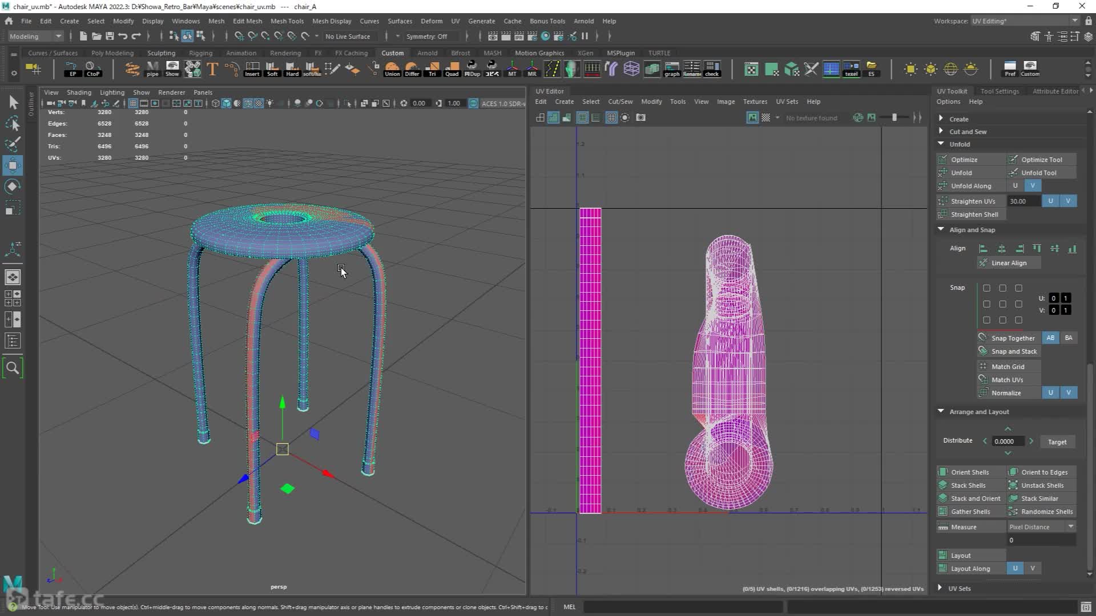Collapse the Unfold section

[941, 144]
